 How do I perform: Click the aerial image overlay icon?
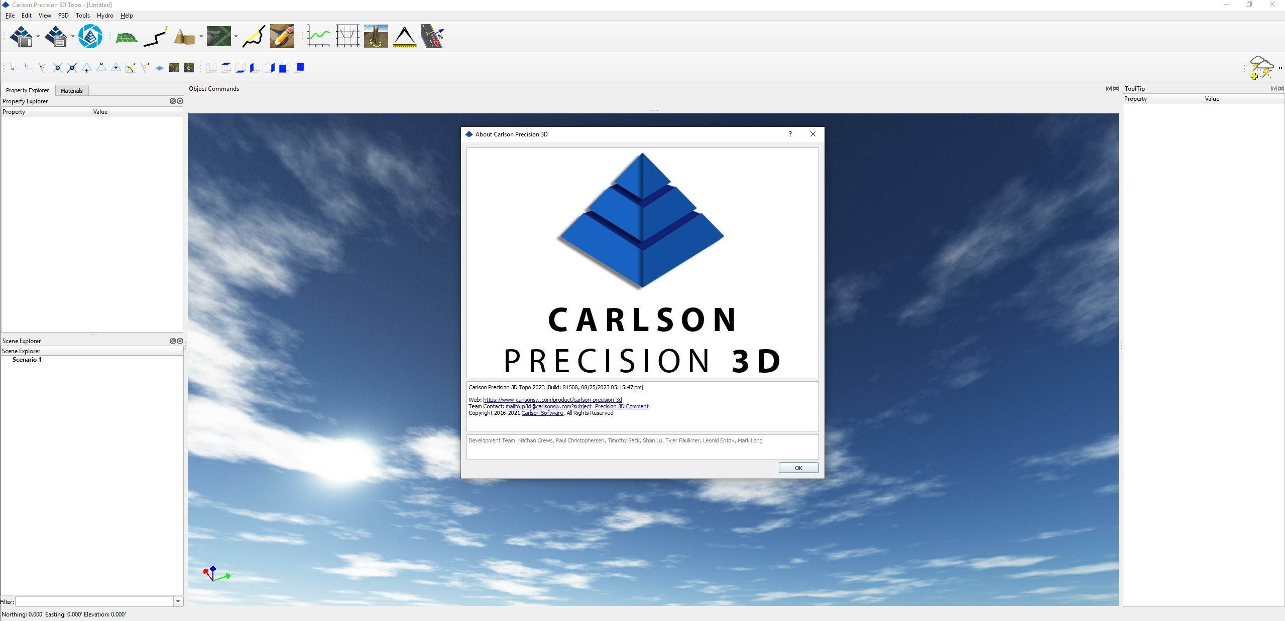[x=219, y=36]
